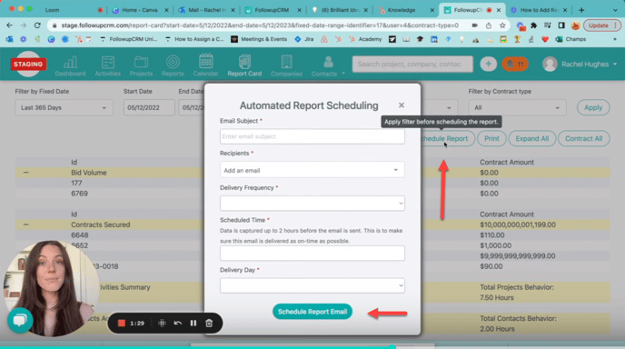Open the Academy bookmark
The height and width of the screenshot is (349, 625).
(365, 39)
